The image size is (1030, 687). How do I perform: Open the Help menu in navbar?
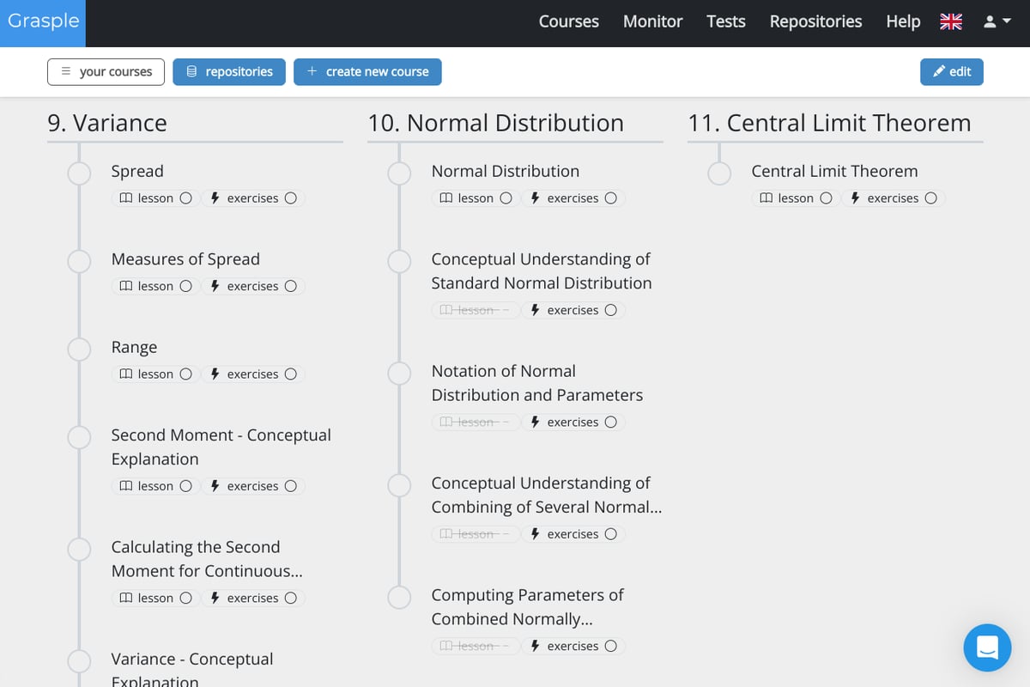[903, 22]
